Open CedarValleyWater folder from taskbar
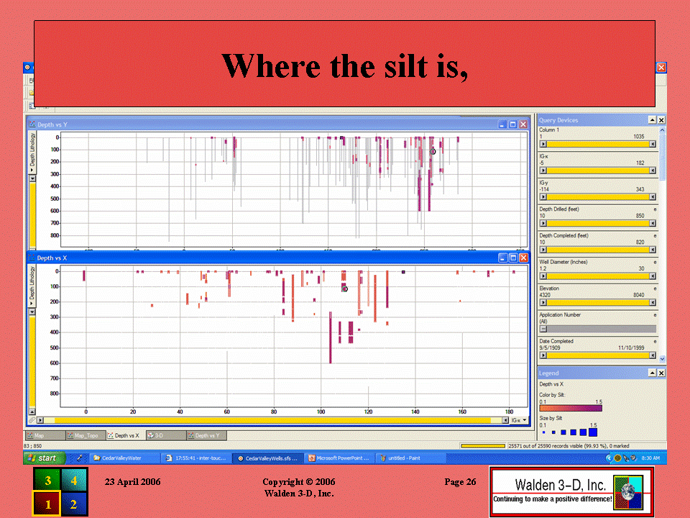Screen dimensions: 690x518 tap(124, 458)
